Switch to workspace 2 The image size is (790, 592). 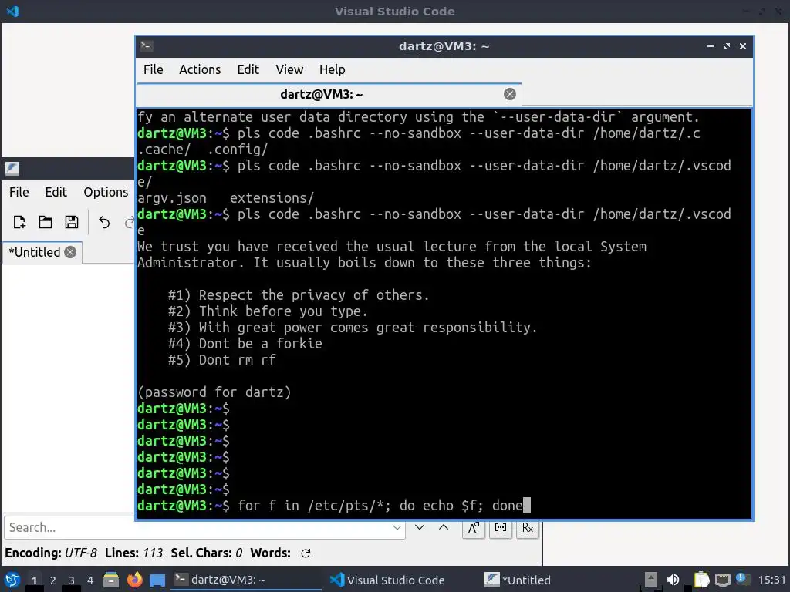point(53,580)
